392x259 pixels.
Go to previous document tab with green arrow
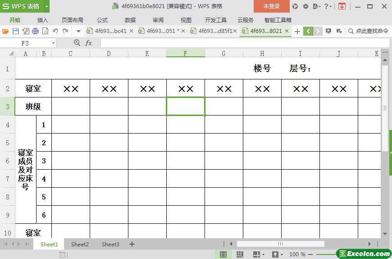(x=308, y=31)
